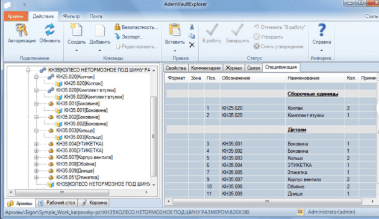The image size is (379, 219).
Task: Click the Создать new document icon
Action: (77, 31)
